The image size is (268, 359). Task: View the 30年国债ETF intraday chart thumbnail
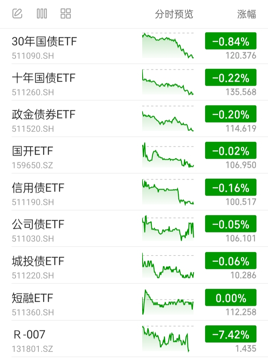click(168, 45)
